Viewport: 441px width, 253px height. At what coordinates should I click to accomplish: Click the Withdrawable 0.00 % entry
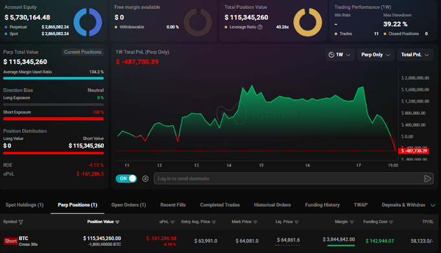pos(147,27)
